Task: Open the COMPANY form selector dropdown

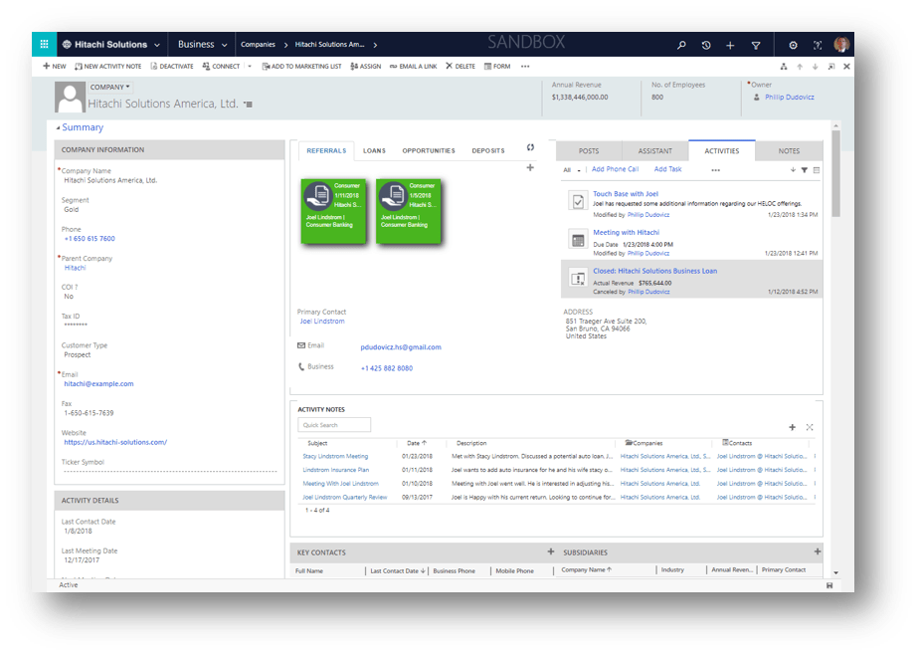Action: click(110, 87)
